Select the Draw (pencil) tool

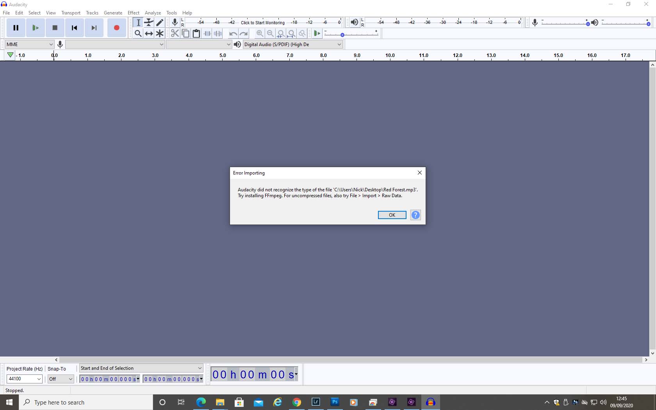[160, 23]
